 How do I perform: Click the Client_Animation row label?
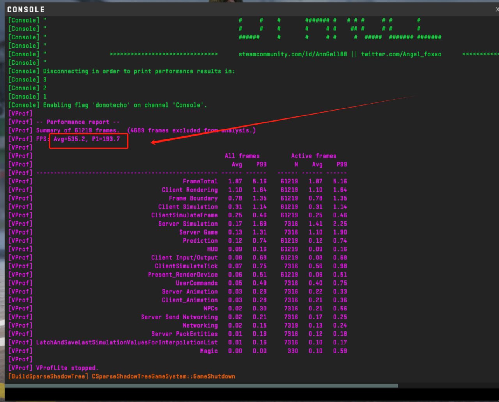[x=189, y=300]
